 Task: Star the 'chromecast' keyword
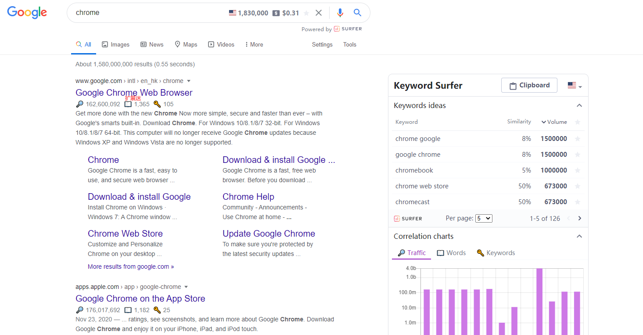(x=578, y=202)
